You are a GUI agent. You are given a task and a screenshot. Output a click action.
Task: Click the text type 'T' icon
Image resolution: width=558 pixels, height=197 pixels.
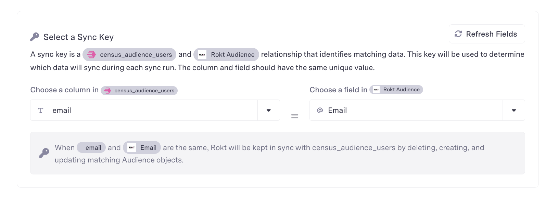[41, 110]
